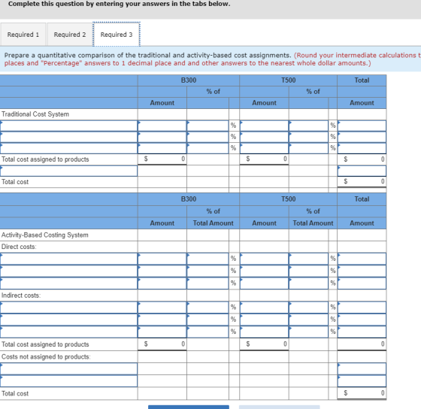Click last Indirect costs Total Amount cell
Screen dimensions: 421x409
click(362, 332)
